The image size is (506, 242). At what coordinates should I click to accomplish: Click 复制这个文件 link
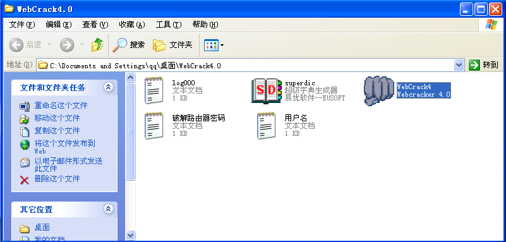pos(57,131)
